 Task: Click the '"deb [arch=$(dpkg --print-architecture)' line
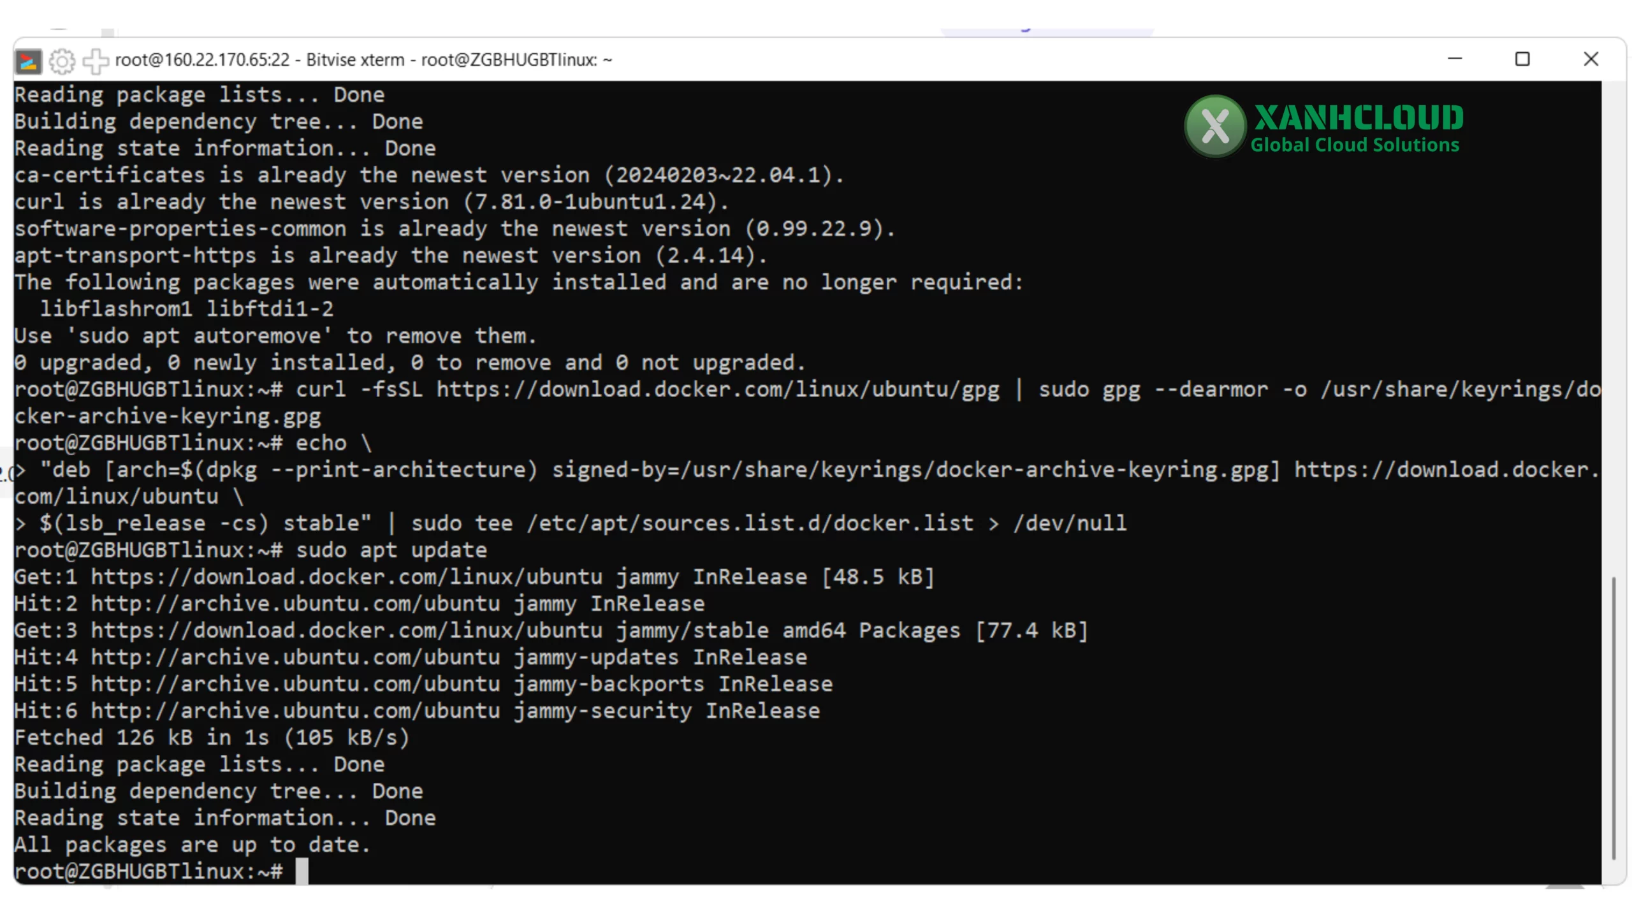click(807, 470)
